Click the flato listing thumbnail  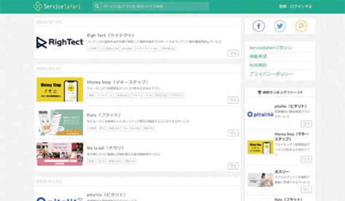click(x=60, y=123)
